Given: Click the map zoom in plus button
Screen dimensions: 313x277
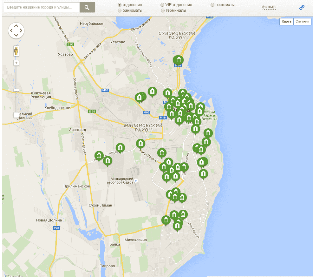Looking at the screenshot, I should pos(16,63).
